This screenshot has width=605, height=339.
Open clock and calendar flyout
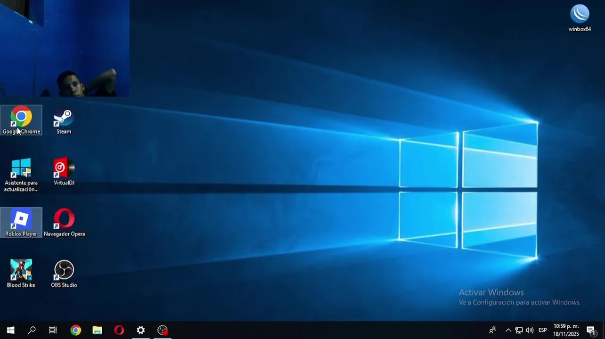pyautogui.click(x=566, y=330)
